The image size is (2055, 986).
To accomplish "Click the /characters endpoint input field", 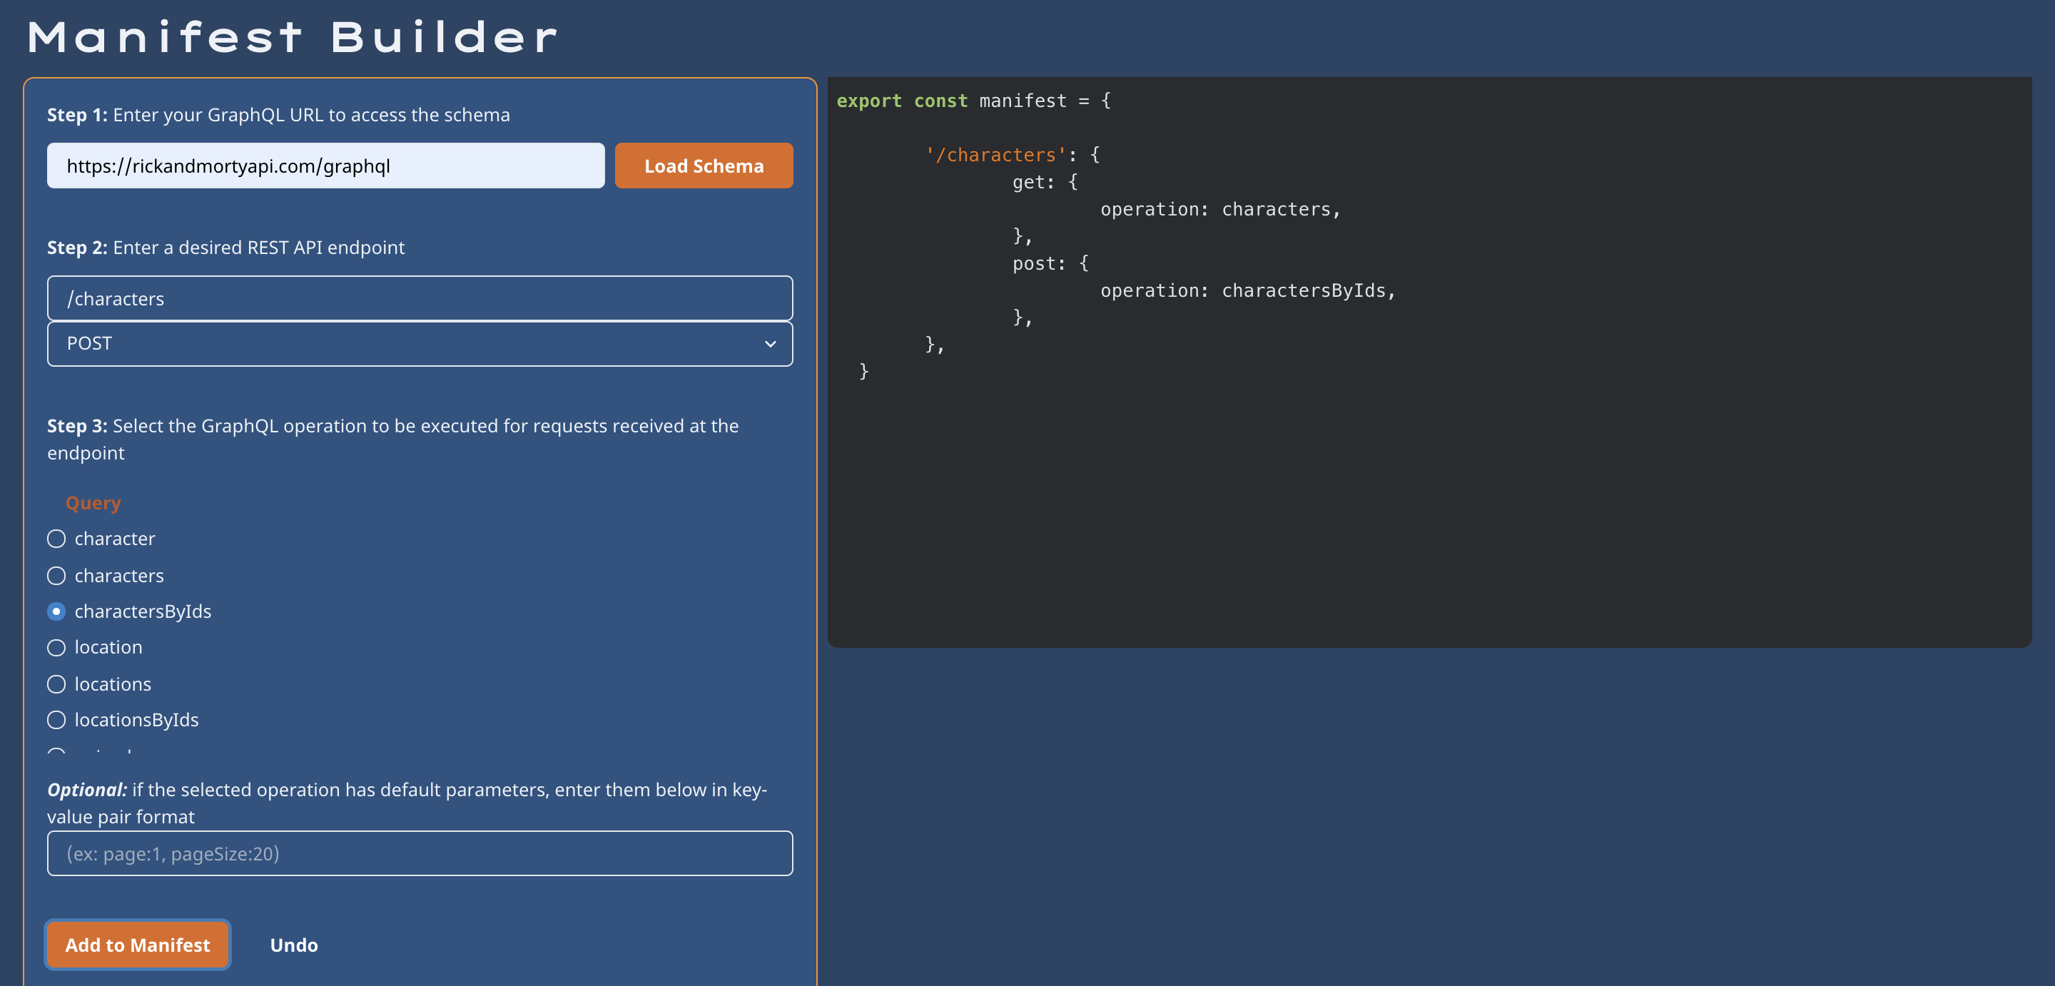I will [x=419, y=298].
